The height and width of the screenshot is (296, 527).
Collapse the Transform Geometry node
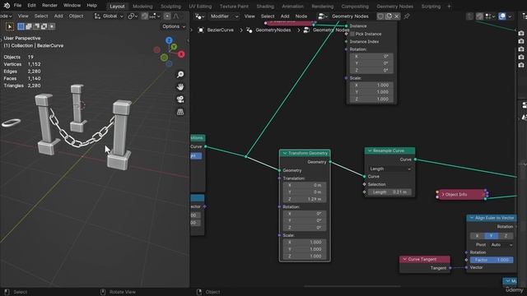pyautogui.click(x=285, y=154)
